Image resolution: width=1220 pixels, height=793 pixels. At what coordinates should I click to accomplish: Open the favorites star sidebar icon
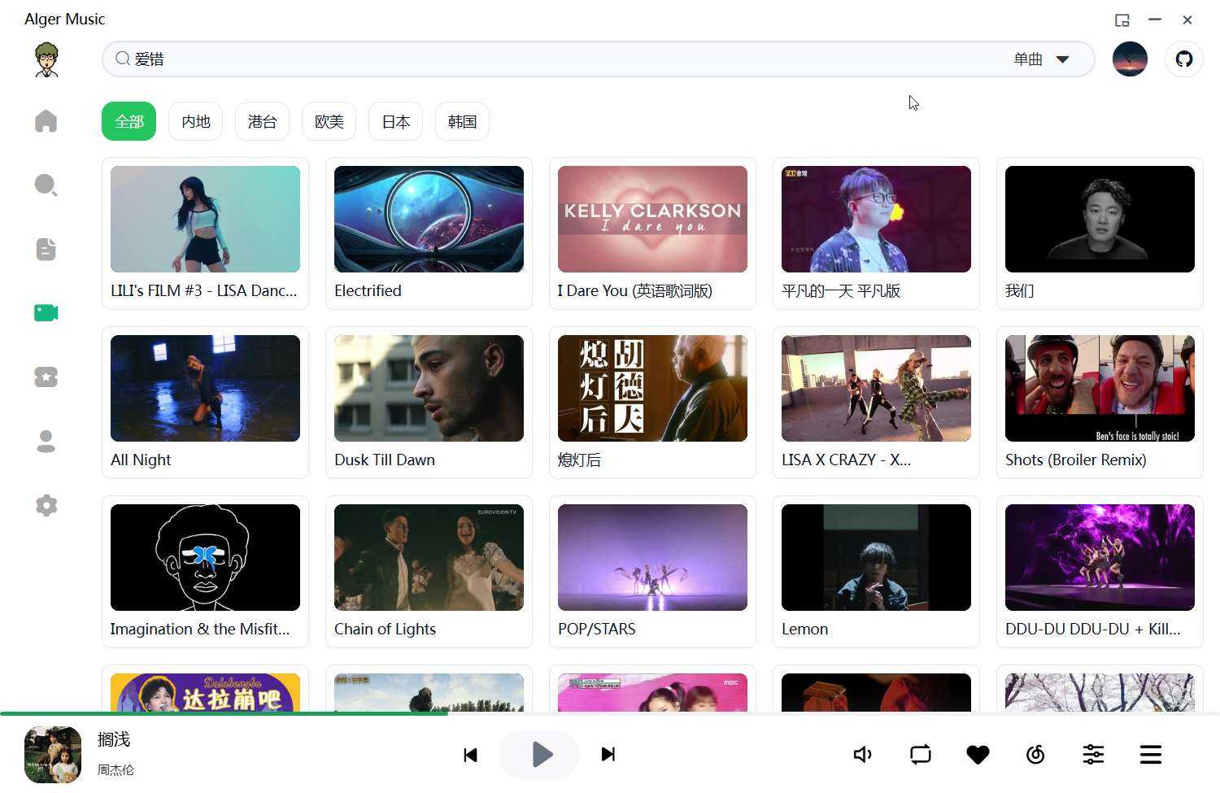(46, 377)
